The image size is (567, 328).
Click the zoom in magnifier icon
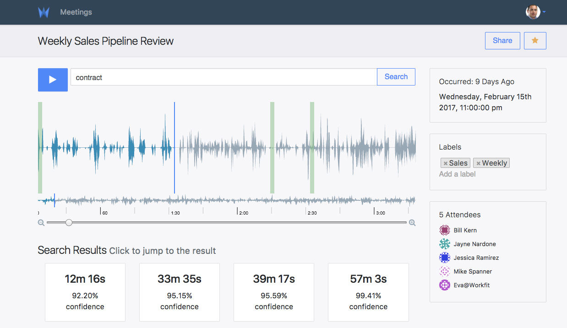point(412,223)
